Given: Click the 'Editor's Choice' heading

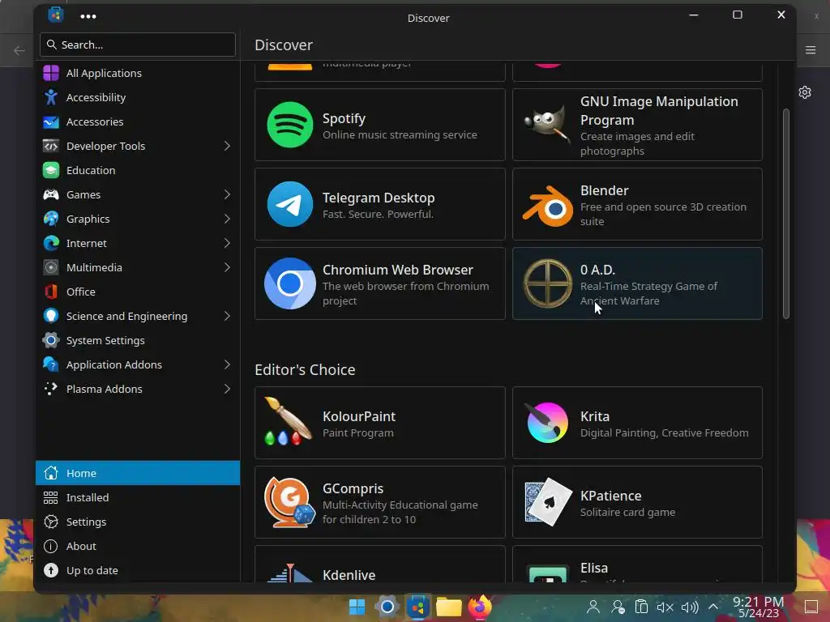Looking at the screenshot, I should tap(305, 369).
